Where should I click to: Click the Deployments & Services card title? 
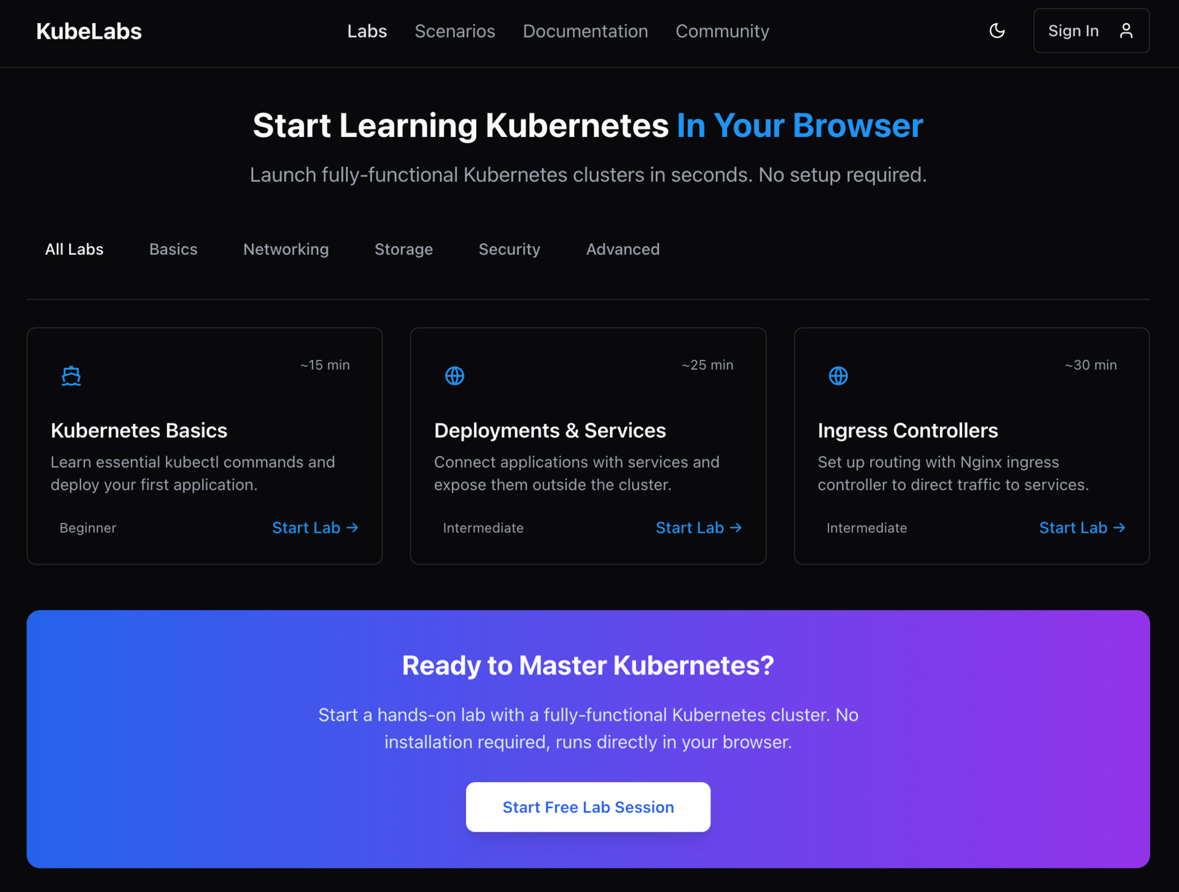pyautogui.click(x=550, y=430)
